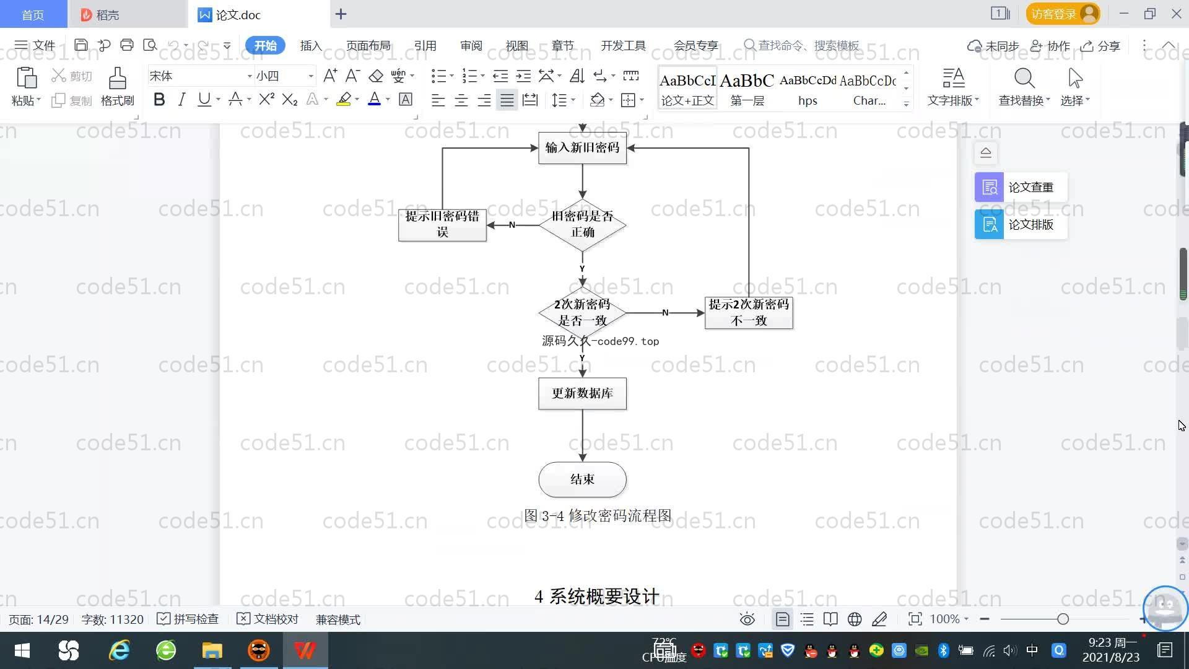Image resolution: width=1189 pixels, height=669 pixels.
Task: Apply superscript formatting
Action: tap(266, 99)
